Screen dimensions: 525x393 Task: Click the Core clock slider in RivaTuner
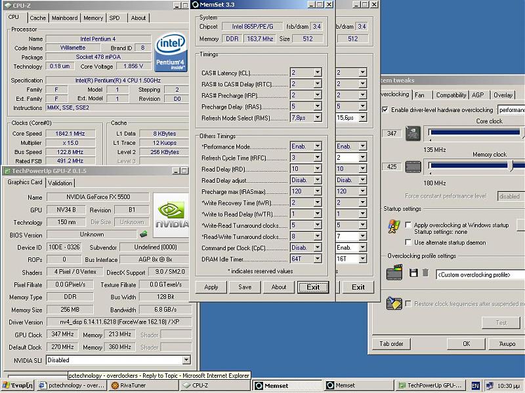pyautogui.click(x=474, y=132)
